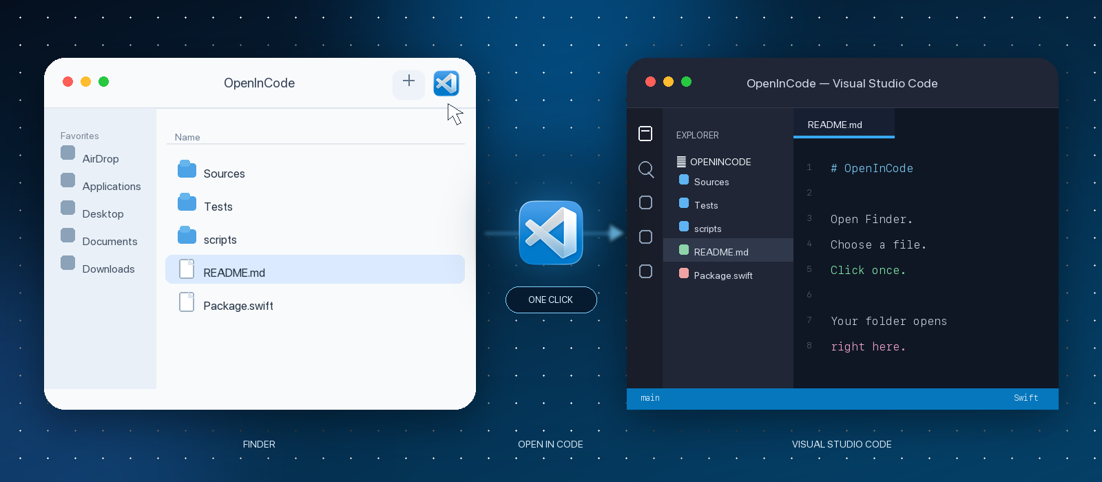Click the large Open in Code app icon
The height and width of the screenshot is (482, 1102).
tap(551, 233)
